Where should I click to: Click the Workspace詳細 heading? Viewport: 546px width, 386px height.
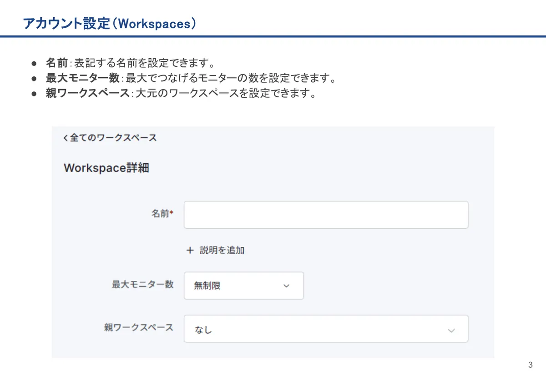(x=106, y=168)
